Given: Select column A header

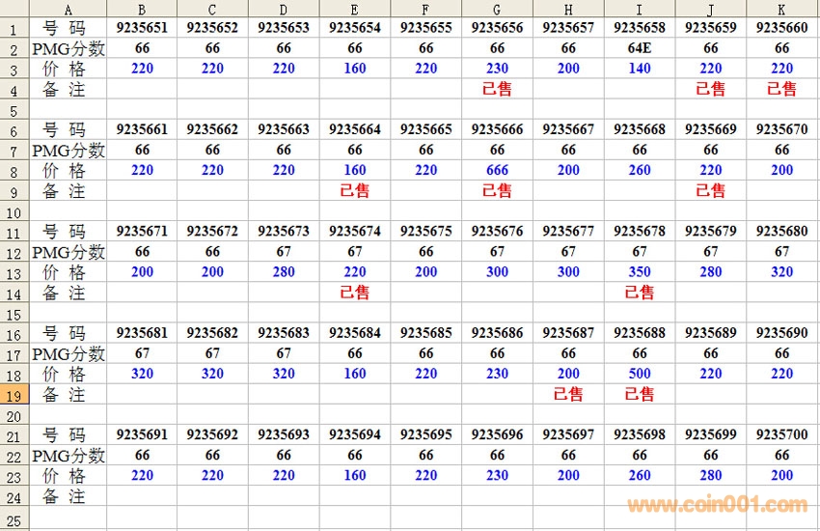Looking at the screenshot, I should [x=68, y=9].
